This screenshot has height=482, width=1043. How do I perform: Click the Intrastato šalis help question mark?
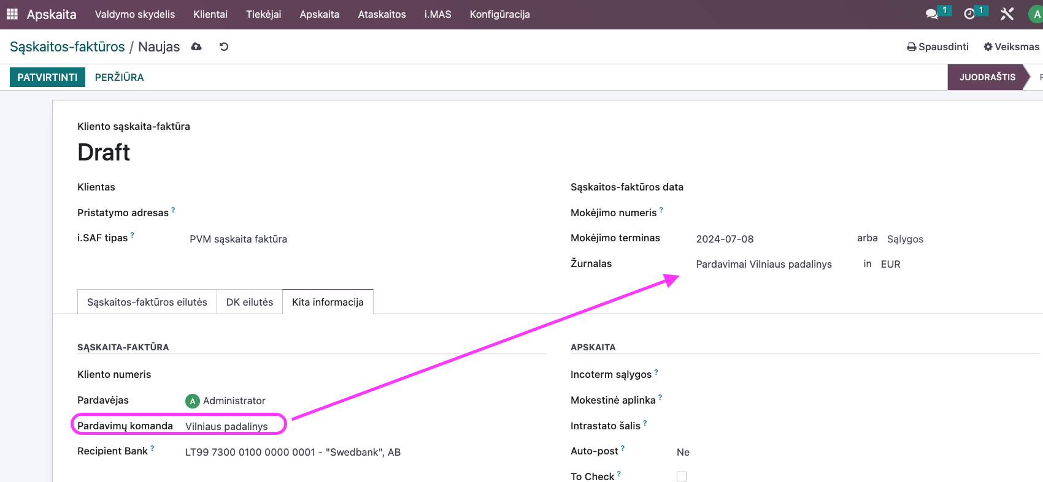(x=645, y=423)
